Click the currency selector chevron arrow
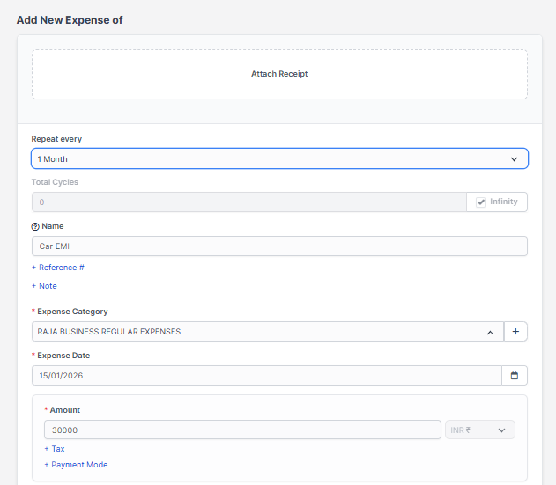Screen dimensions: 556x485 (x=502, y=430)
